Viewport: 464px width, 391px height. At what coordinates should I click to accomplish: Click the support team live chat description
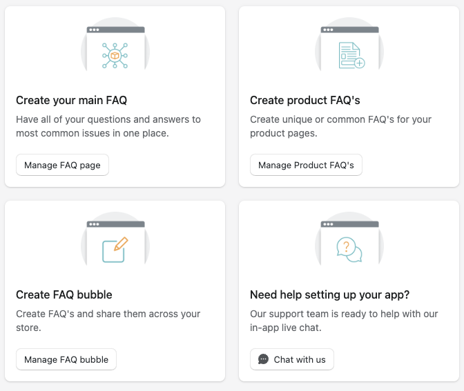click(x=344, y=321)
